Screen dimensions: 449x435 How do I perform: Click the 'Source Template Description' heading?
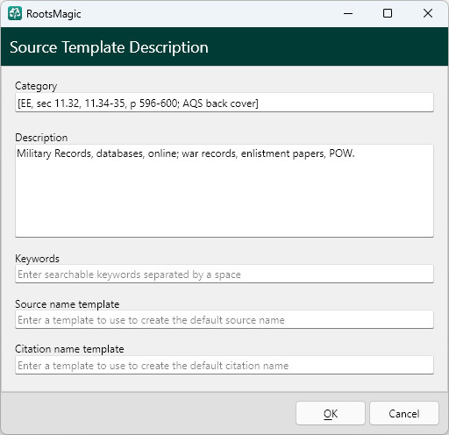[x=109, y=47]
